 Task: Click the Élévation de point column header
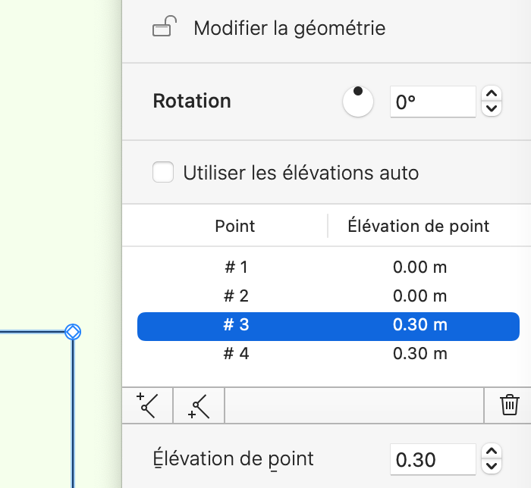[418, 226]
